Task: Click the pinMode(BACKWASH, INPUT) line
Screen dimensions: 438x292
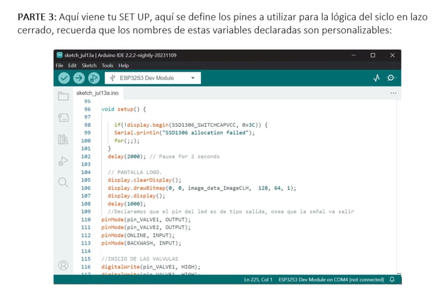Action: (x=141, y=243)
